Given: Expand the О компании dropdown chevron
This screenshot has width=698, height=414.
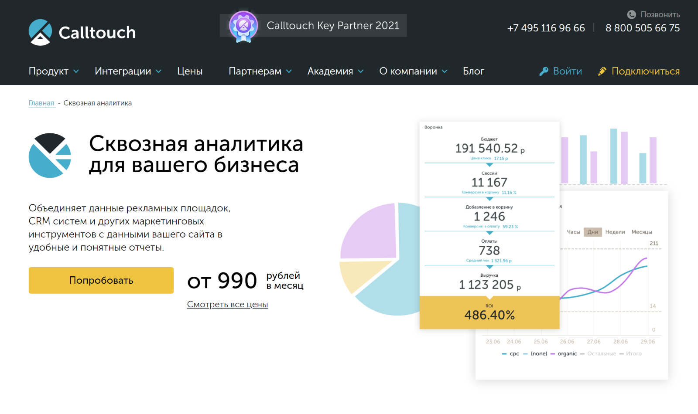Looking at the screenshot, I should tap(444, 71).
